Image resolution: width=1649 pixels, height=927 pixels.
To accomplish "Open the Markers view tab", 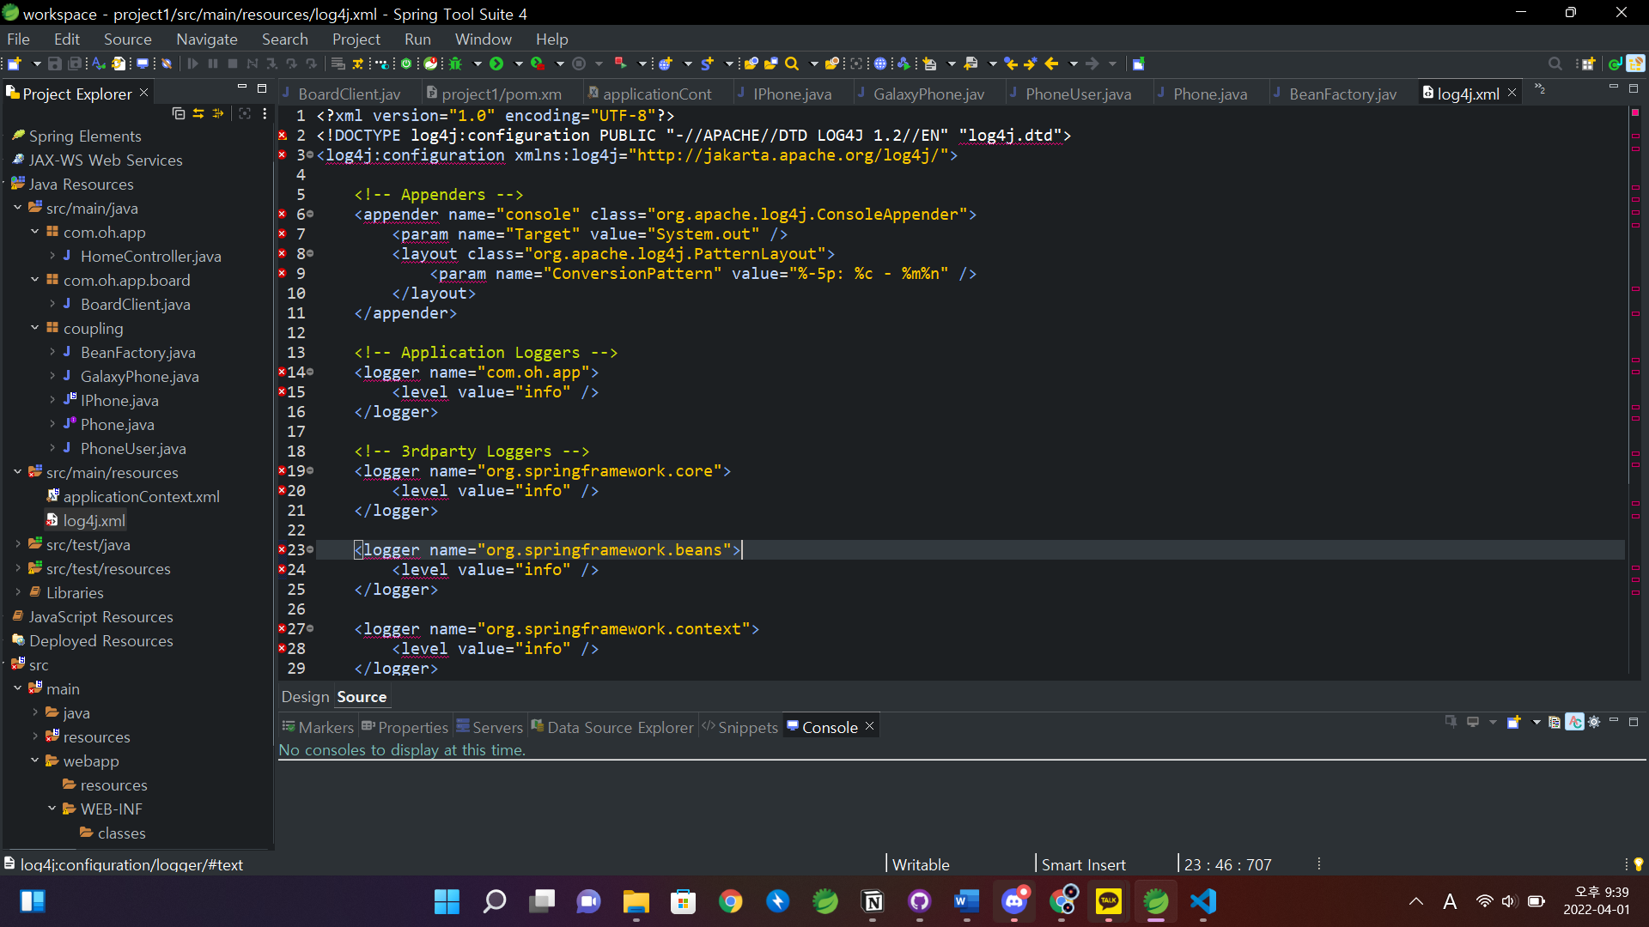I will click(318, 727).
